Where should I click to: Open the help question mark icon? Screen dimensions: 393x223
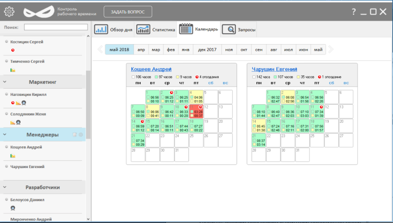[354, 12]
